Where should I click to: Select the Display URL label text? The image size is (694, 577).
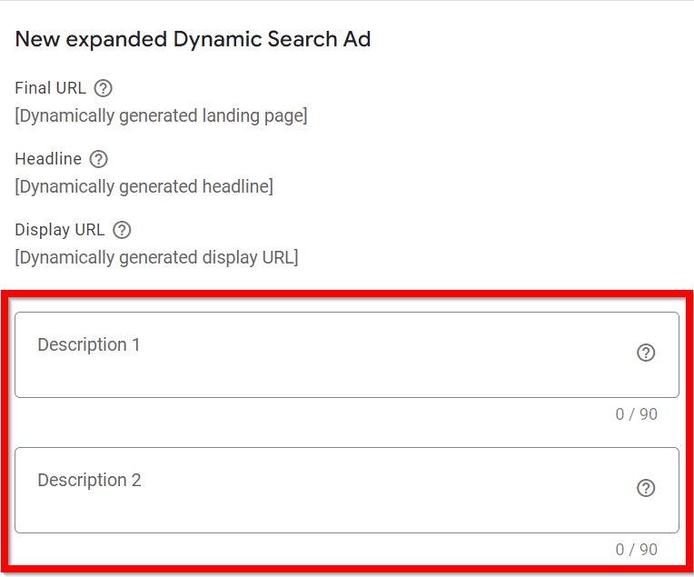pos(59,230)
